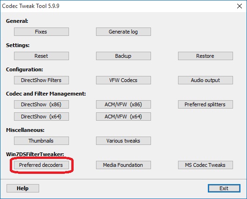Click the Help button
This screenshot has width=247, height=199.
point(23,188)
